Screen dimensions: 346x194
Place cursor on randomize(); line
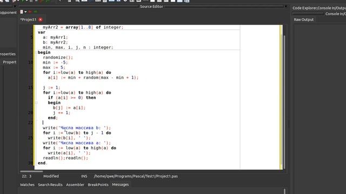[58, 58]
